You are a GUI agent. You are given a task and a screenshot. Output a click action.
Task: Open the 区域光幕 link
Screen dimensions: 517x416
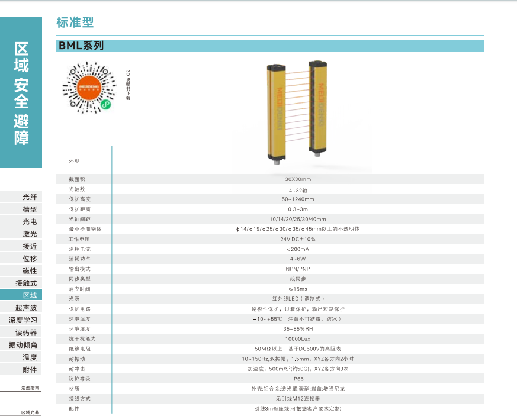30,412
